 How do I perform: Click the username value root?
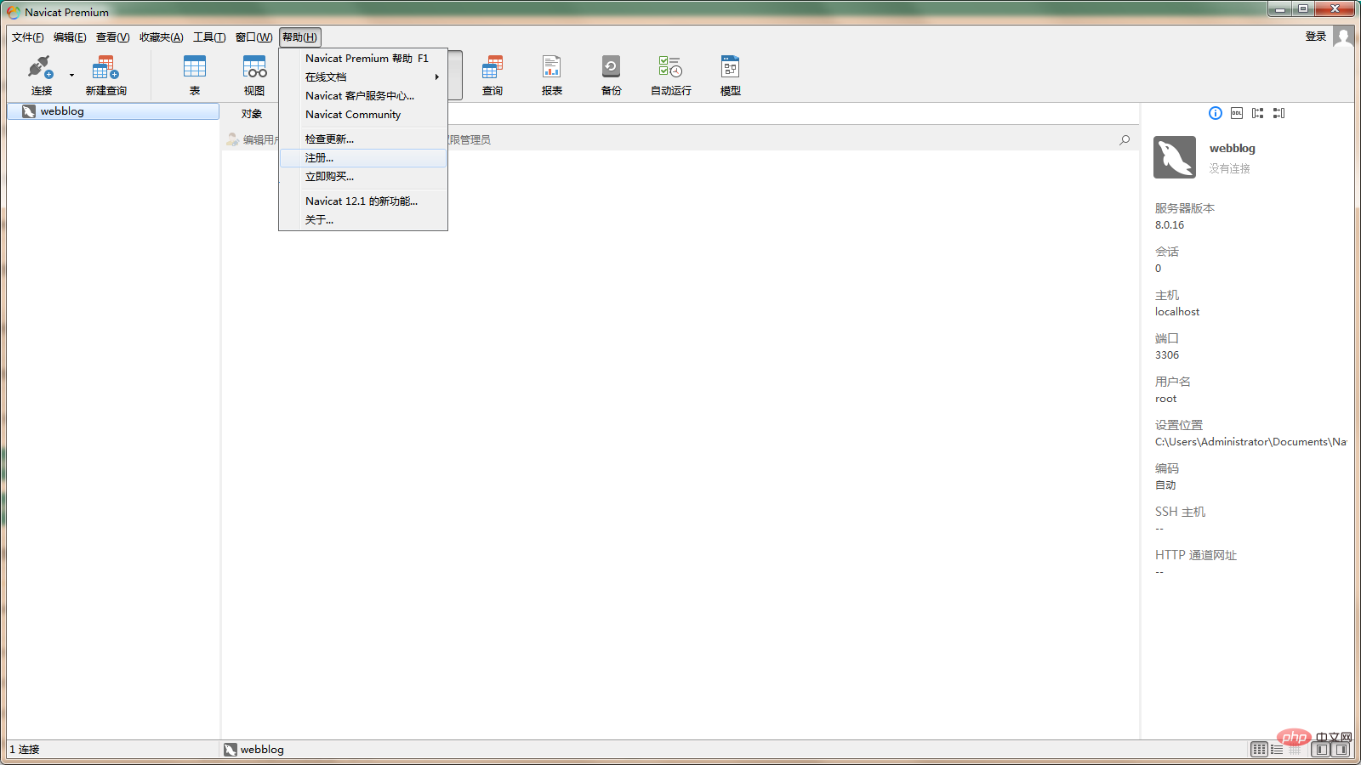[1166, 399]
